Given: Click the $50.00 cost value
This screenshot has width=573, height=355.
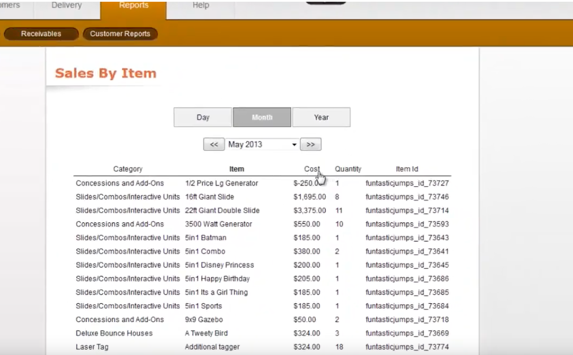Looking at the screenshot, I should click(x=304, y=320).
